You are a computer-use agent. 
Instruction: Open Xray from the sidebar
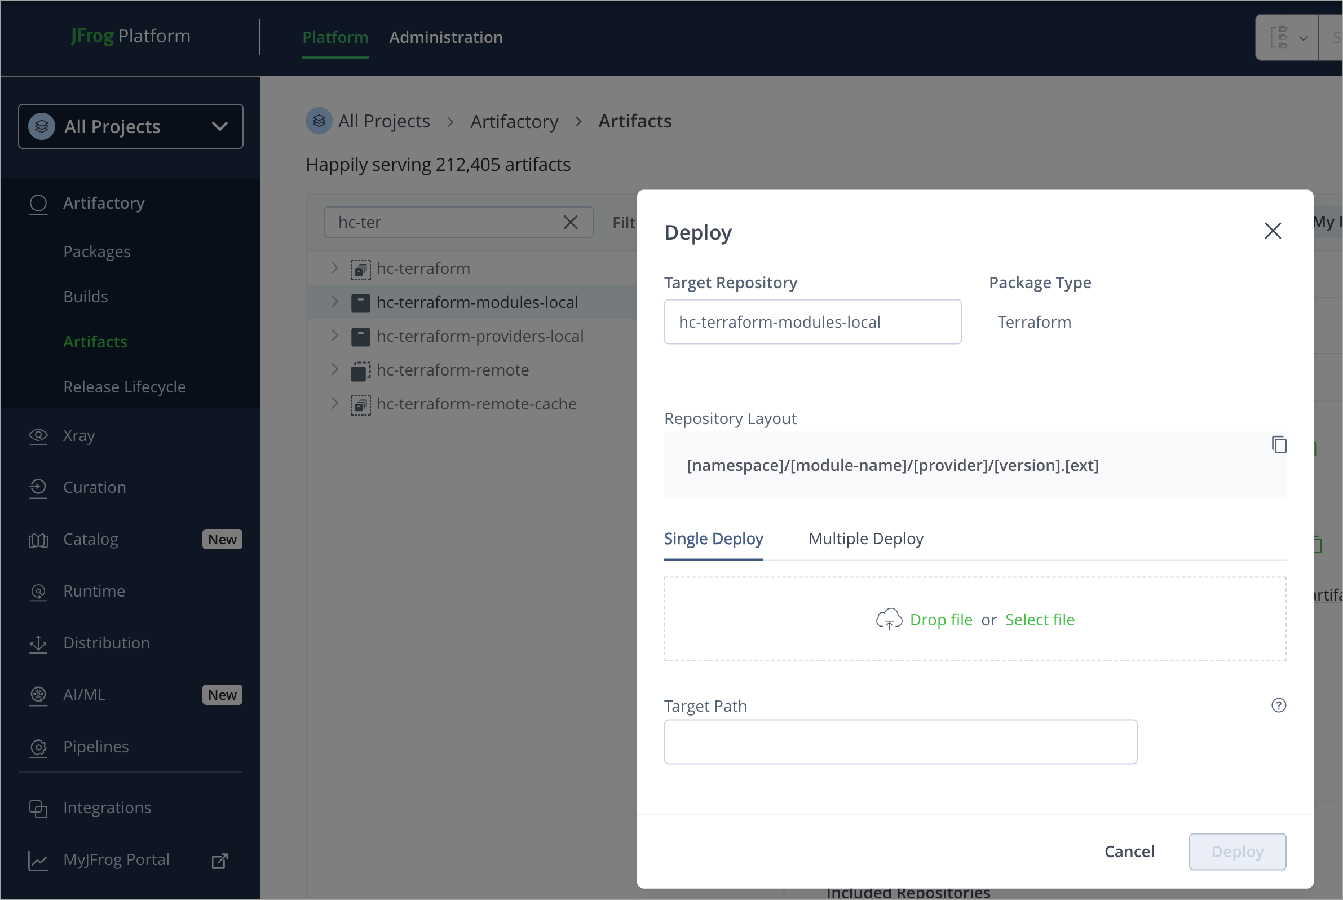78,435
